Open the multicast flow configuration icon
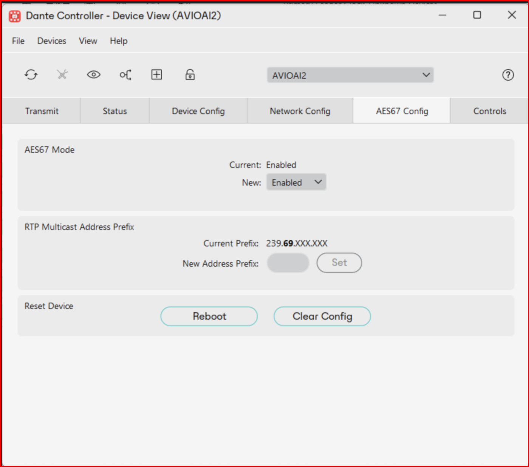The height and width of the screenshot is (467, 529). pos(125,75)
